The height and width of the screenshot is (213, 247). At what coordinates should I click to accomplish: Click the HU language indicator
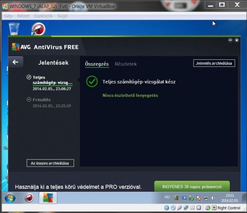point(167,197)
